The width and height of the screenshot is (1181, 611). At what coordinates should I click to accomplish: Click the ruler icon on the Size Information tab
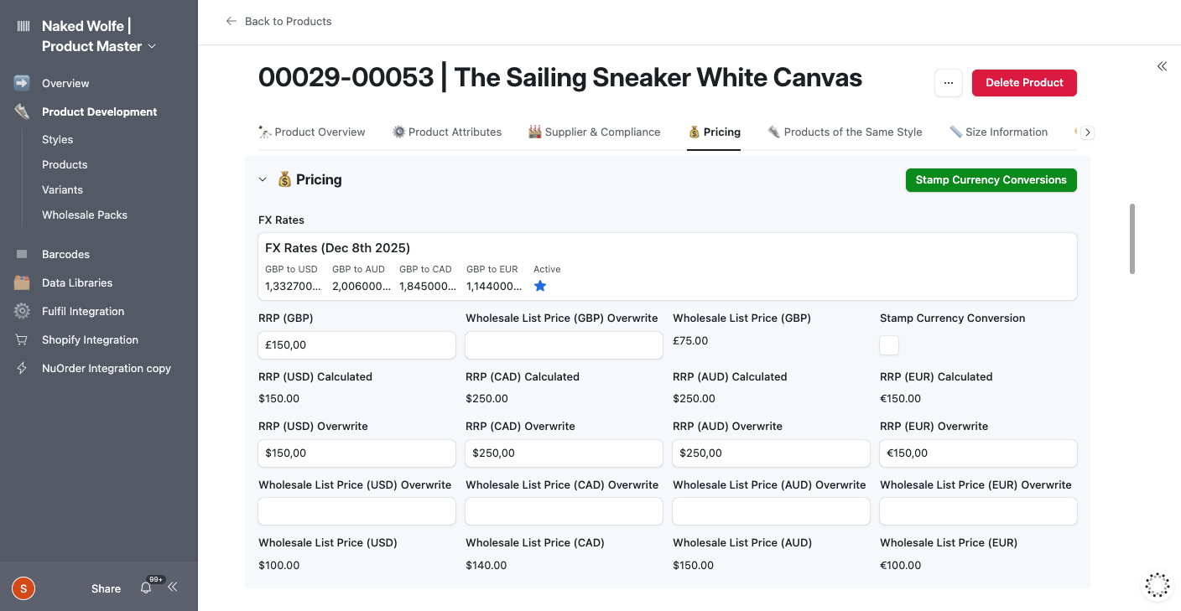[x=956, y=132]
